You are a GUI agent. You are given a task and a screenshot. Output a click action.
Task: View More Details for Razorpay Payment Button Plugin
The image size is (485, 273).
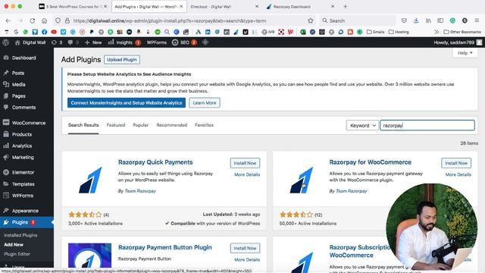pos(247,259)
